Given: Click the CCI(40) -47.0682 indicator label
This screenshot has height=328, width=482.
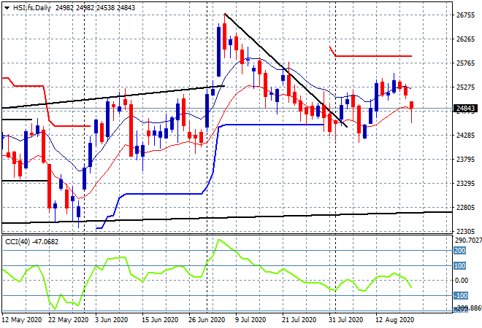Looking at the screenshot, I should [x=31, y=242].
